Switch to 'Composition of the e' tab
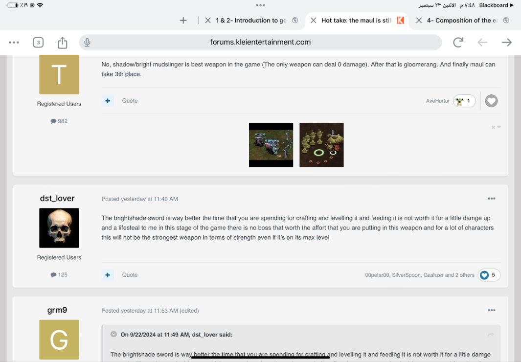 coord(462,20)
